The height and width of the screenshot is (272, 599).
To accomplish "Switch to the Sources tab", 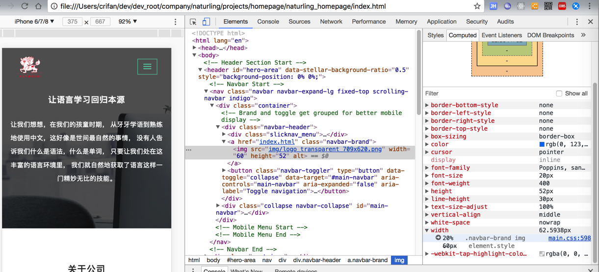I will click(299, 22).
